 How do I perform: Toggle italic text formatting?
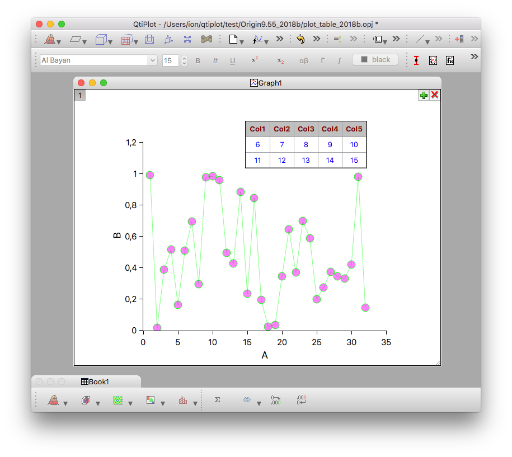[215, 60]
